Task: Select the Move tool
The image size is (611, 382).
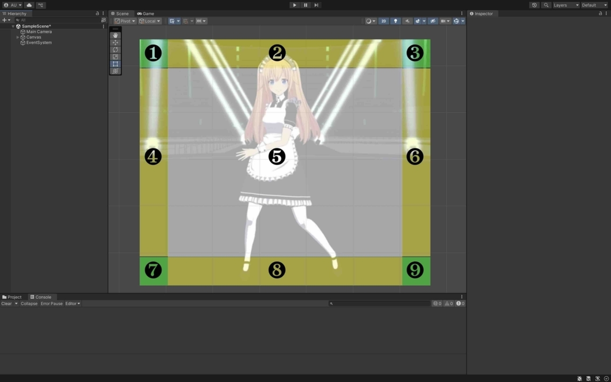Action: [115, 42]
